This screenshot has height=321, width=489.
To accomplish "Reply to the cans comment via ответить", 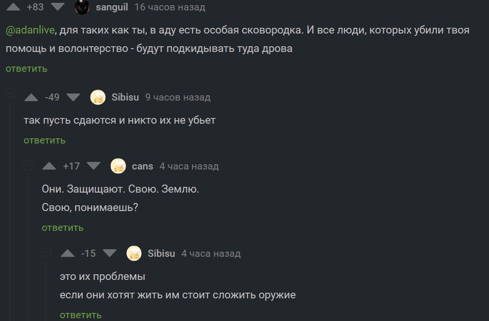I will pyautogui.click(x=62, y=228).
